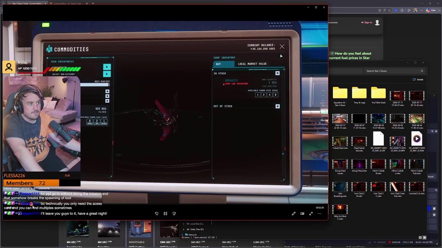Image resolution: width=442 pixels, height=248 pixels.
Task: Skip forward 30 seconds in video
Action: point(174,214)
